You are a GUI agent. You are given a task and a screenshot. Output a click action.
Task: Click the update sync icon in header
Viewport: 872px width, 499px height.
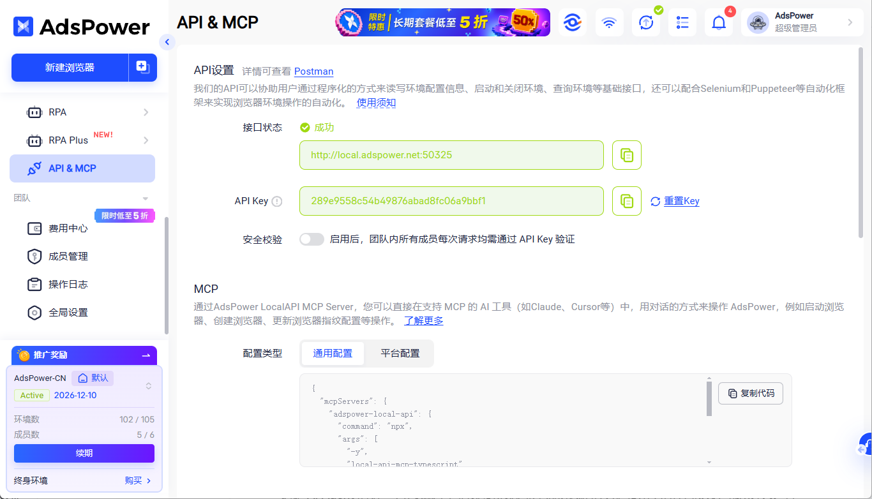pyautogui.click(x=646, y=23)
